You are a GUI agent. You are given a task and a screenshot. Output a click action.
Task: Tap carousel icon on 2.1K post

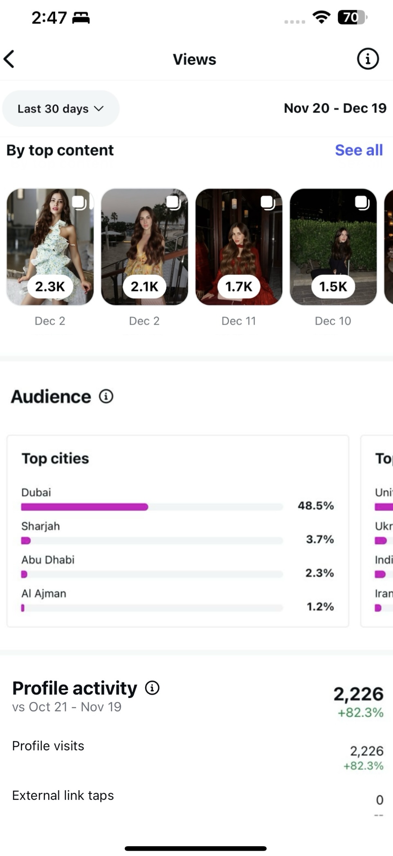click(x=173, y=202)
